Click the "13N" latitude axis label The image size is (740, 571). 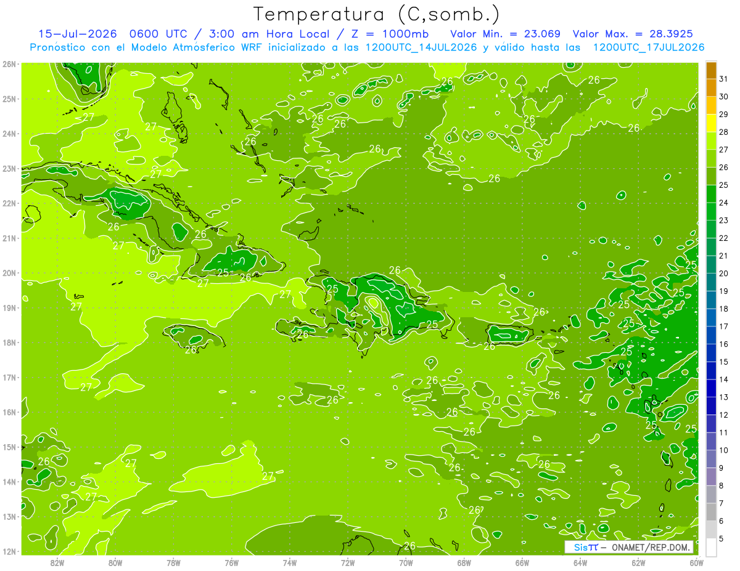coord(9,516)
